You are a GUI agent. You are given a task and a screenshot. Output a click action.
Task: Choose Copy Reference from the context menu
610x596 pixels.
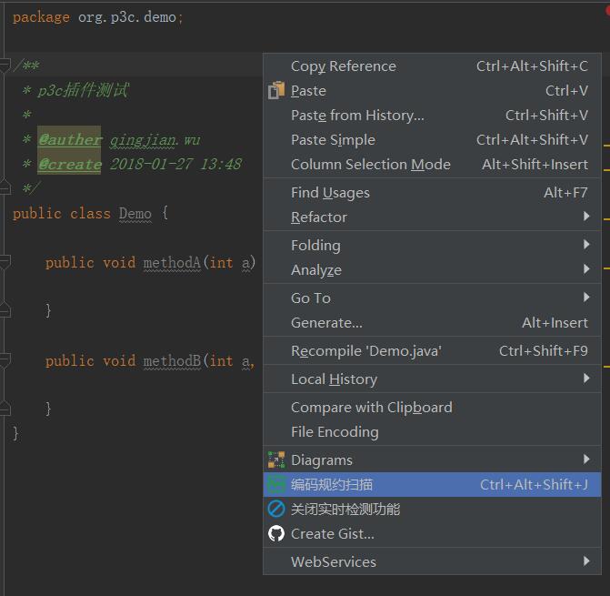[x=432, y=66]
